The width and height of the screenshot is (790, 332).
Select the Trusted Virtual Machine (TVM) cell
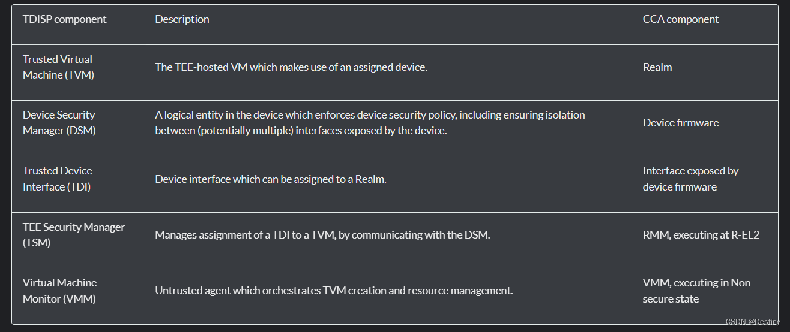58,67
